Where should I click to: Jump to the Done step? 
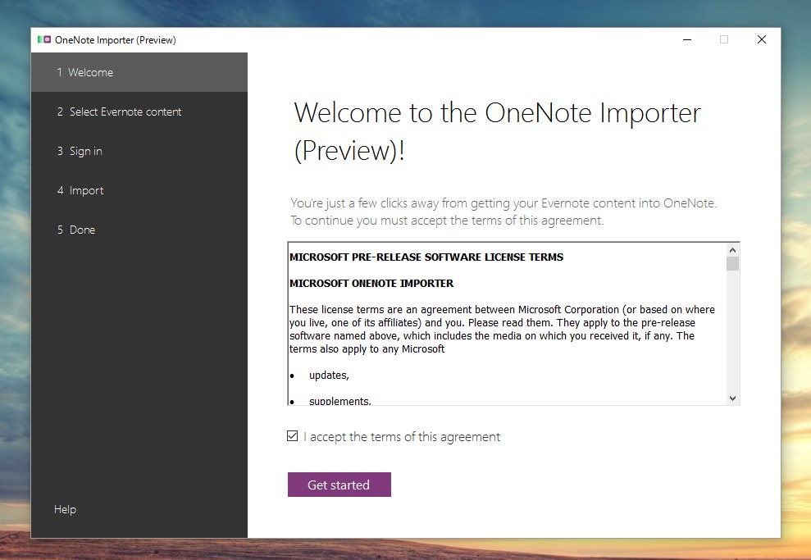click(x=139, y=230)
